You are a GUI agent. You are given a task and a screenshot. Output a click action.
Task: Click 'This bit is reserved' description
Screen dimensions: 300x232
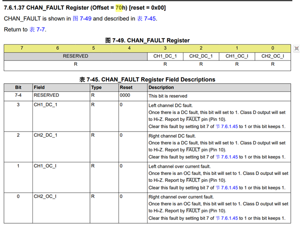click(168, 96)
